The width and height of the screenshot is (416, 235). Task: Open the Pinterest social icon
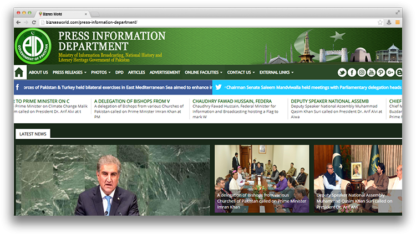pos(381,72)
